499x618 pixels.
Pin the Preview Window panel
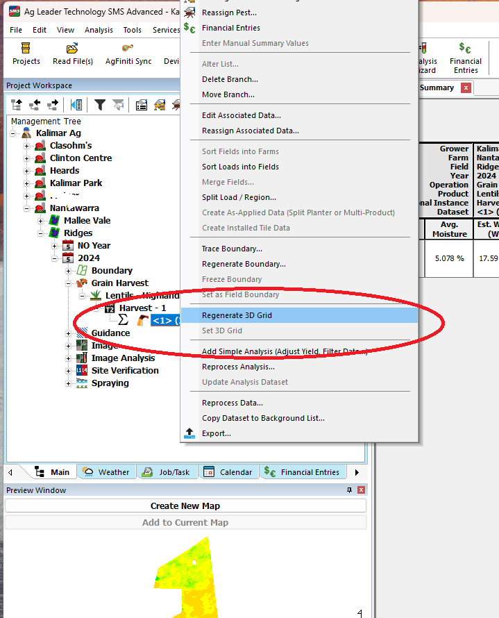tap(349, 490)
